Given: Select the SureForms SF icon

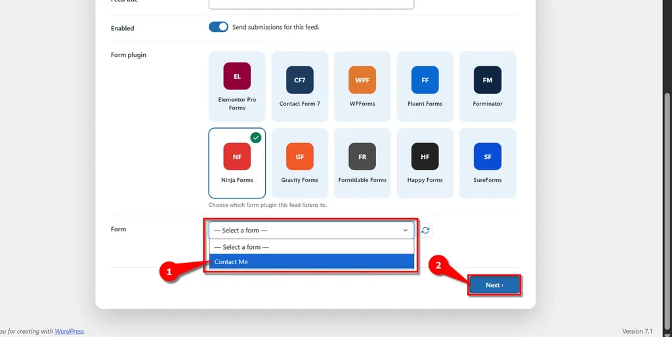Looking at the screenshot, I should click(x=488, y=156).
